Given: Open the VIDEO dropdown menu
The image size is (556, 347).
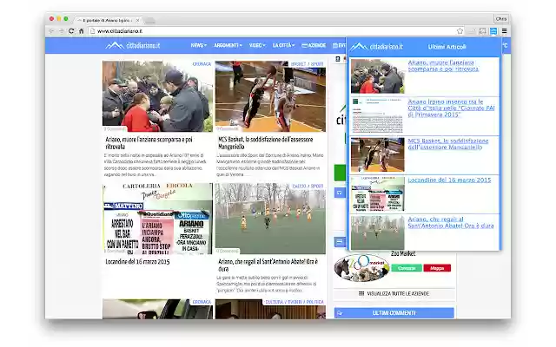Looking at the screenshot, I should click(257, 45).
